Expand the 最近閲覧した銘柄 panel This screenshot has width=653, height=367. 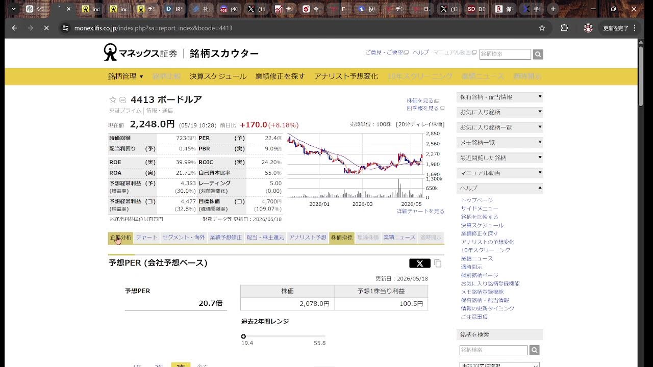click(500, 158)
